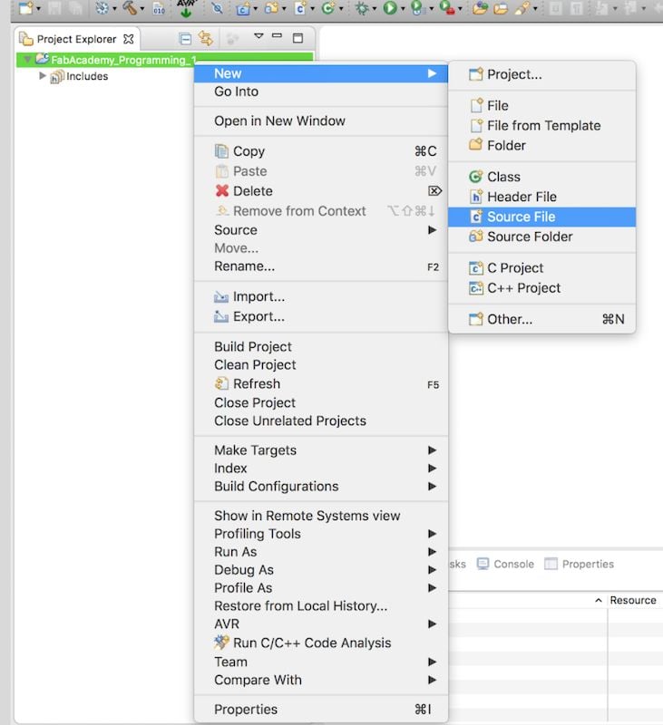Select Show in Remote Systems view
This screenshot has width=663, height=725.
pyautogui.click(x=321, y=516)
